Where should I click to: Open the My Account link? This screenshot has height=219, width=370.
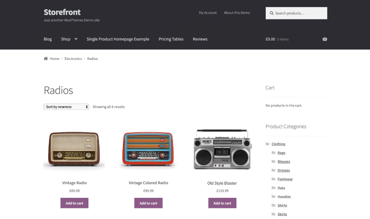[208, 13]
